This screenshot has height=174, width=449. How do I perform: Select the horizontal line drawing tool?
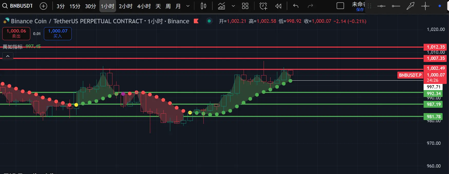381,6
